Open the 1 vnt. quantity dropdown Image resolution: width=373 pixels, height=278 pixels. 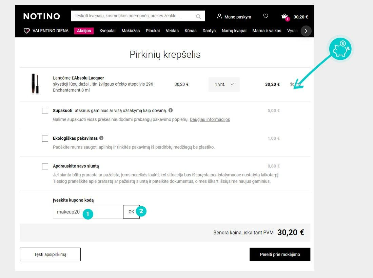coord(224,84)
